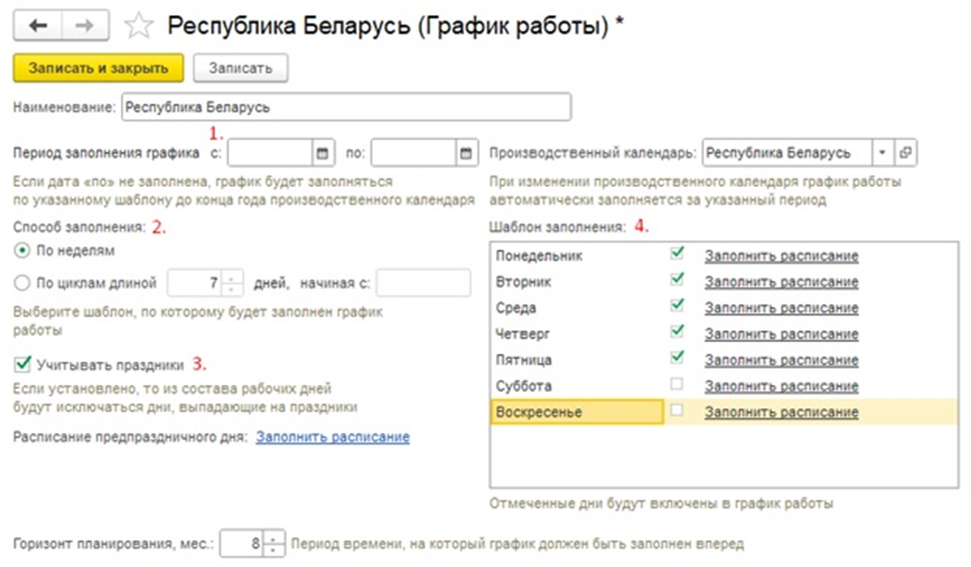Enable the Воскресенье checkbox
971x567 pixels.
click(x=677, y=411)
